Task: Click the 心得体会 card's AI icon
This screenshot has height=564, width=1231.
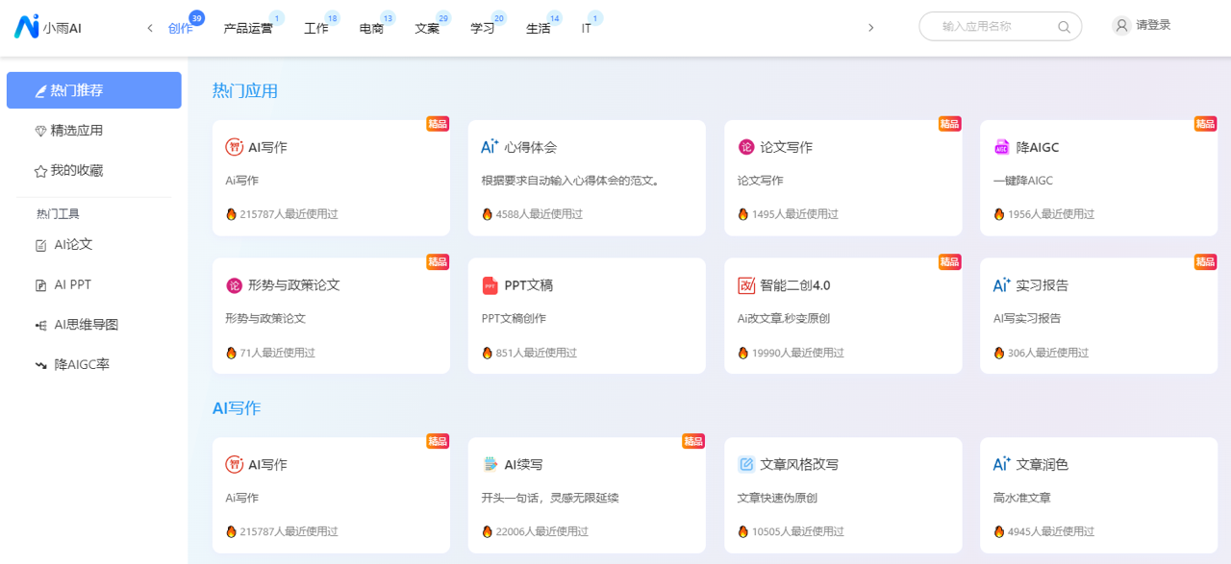Action: point(490,147)
